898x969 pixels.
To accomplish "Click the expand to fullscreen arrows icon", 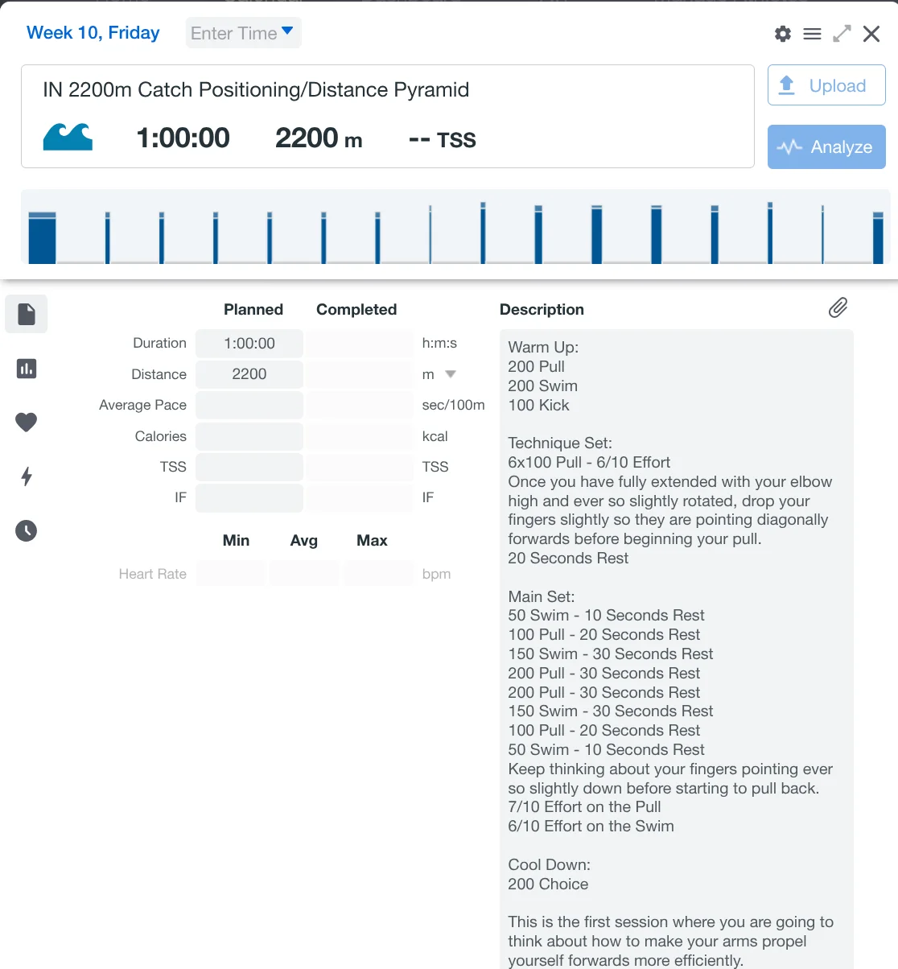I will coord(842,34).
